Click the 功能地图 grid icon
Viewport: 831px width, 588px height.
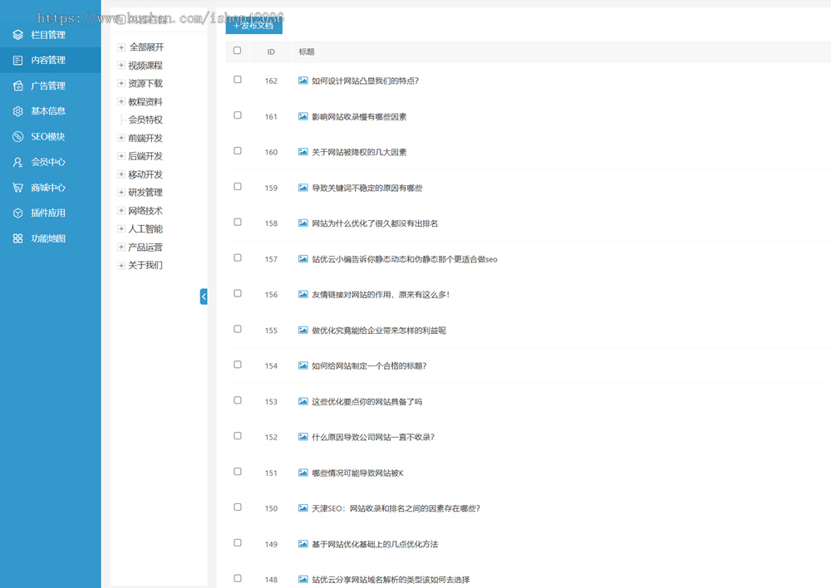coord(18,238)
